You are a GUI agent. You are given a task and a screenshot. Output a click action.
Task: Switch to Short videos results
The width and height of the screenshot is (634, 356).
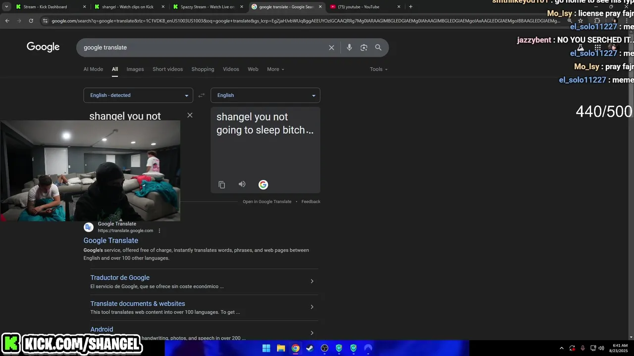167,69
